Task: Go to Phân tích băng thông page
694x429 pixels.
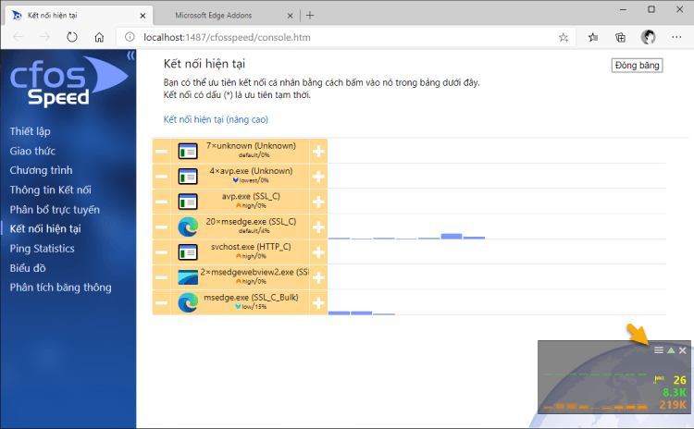Action: tap(60, 287)
